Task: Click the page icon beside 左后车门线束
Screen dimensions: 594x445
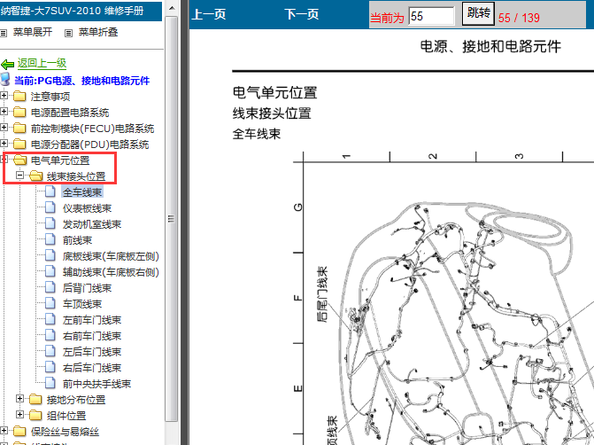Action: coord(50,351)
